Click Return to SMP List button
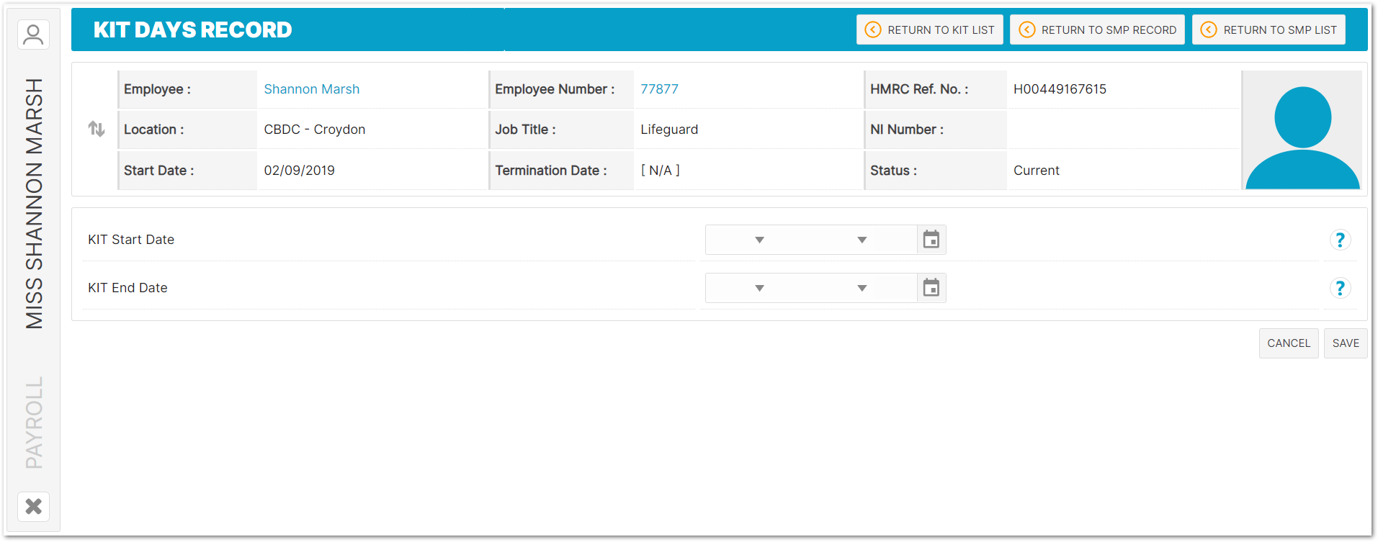The image size is (1378, 542). coord(1268,30)
